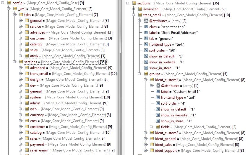Collapse the groups node

tap(140, 74)
